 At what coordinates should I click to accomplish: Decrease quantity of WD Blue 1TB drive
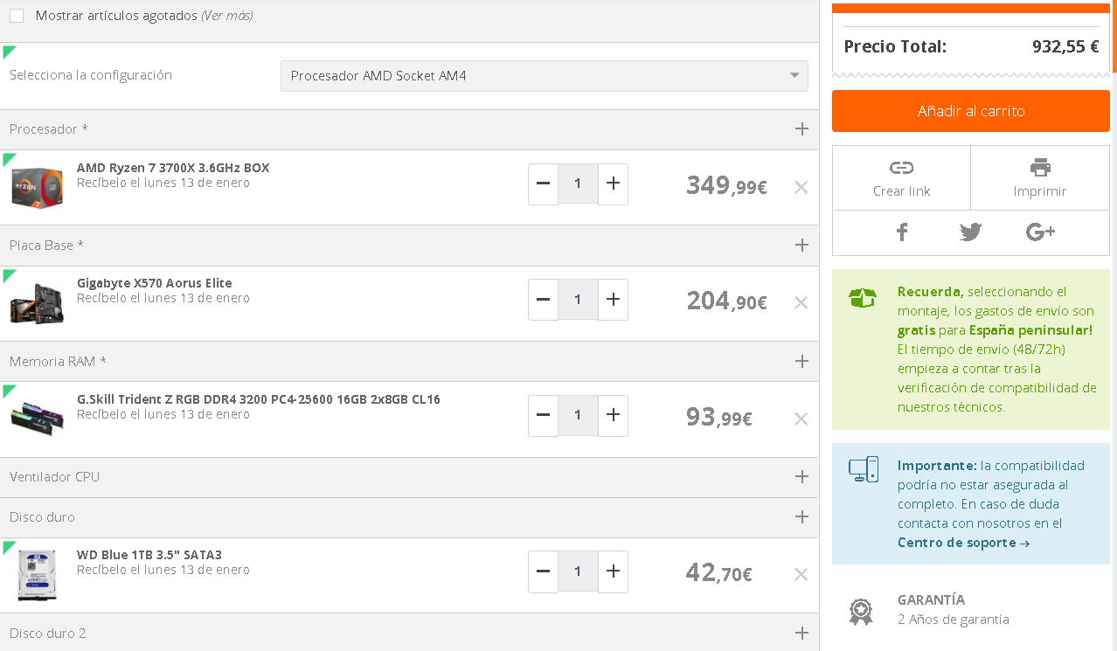point(543,571)
